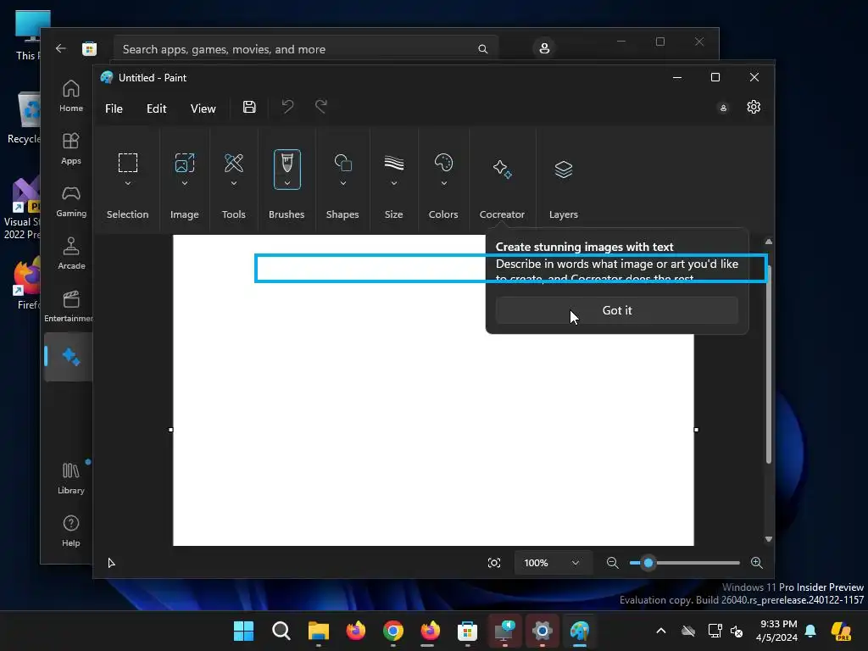Click the Paint vertical scrollbar thumb
868x651 pixels.
(768, 363)
